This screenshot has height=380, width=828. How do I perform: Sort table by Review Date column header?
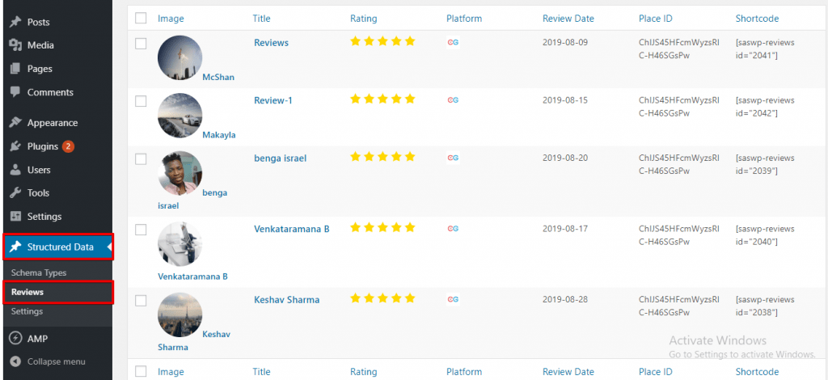tap(568, 18)
